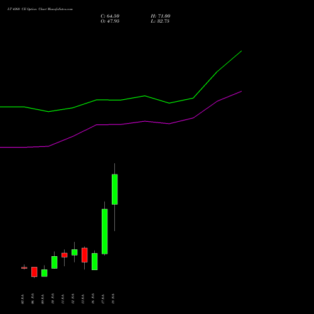This screenshot has height=314, width=314.
Task: Click the small red candlestick for 11 Feb
Action: click(x=65, y=255)
